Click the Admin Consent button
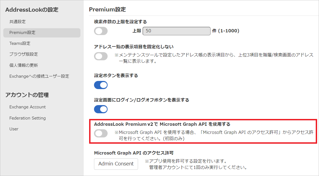The height and width of the screenshot is (176, 319). [x=116, y=164]
